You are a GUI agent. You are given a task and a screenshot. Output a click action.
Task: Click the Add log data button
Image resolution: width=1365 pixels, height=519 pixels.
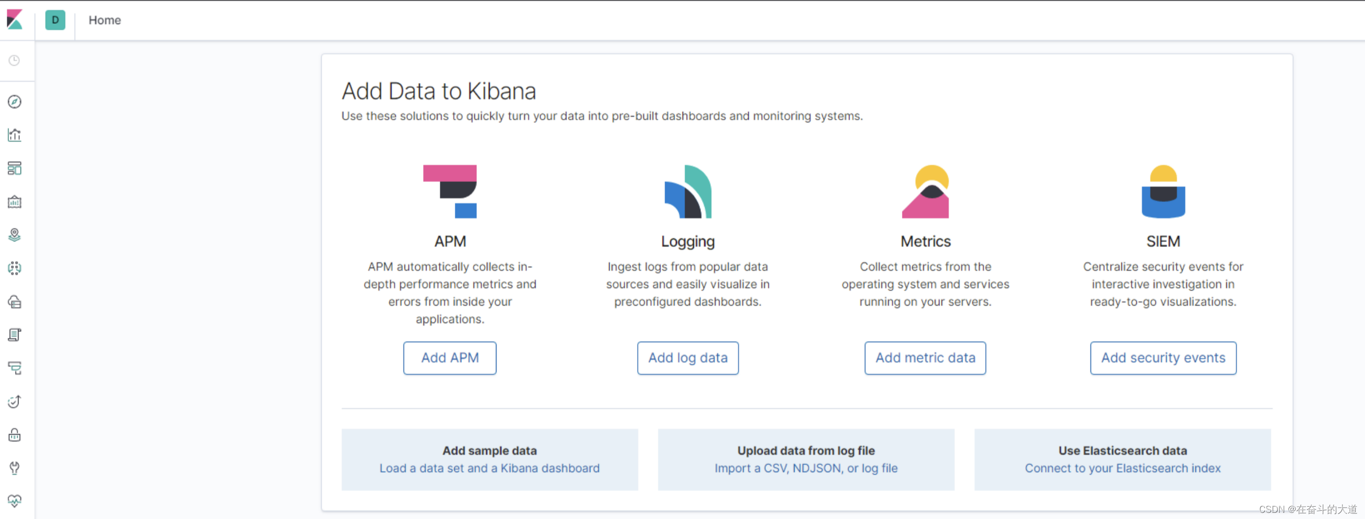pos(688,358)
